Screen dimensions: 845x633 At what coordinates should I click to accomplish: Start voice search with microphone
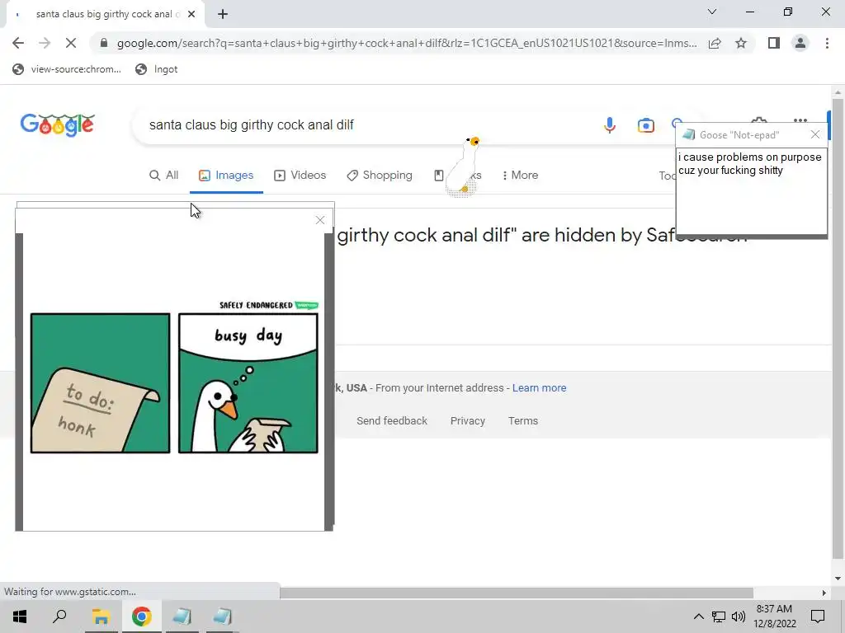[x=610, y=125]
